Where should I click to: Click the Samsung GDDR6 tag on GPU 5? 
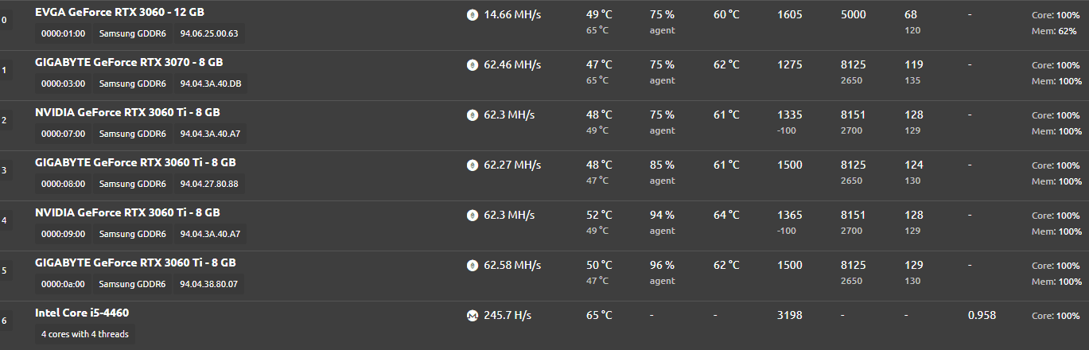133,284
